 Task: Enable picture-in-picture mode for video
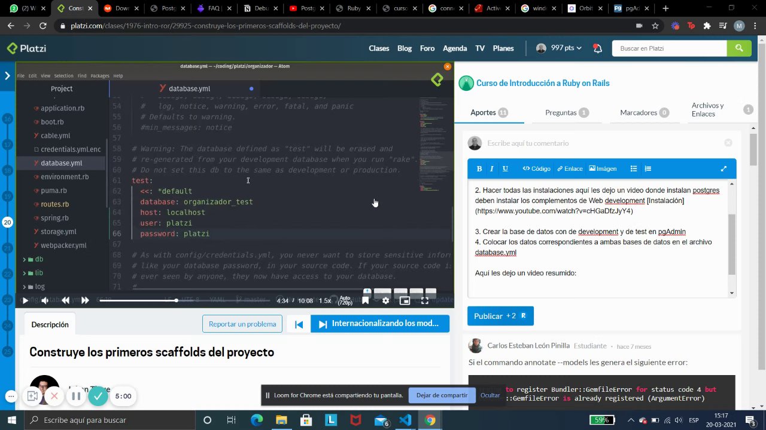click(405, 300)
